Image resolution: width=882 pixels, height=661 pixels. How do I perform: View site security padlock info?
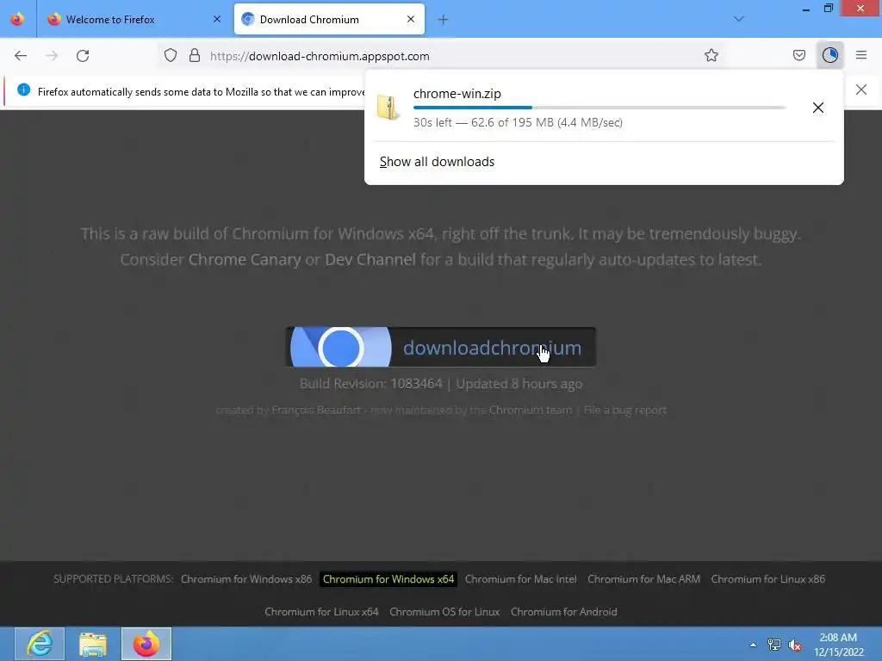point(195,56)
